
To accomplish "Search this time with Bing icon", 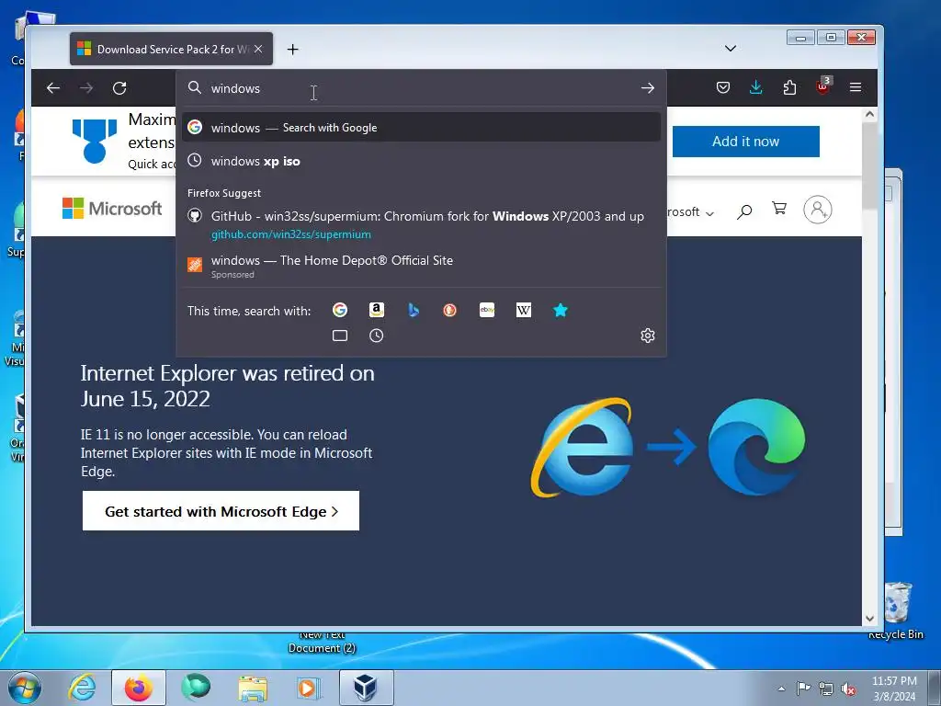I will tap(414, 310).
